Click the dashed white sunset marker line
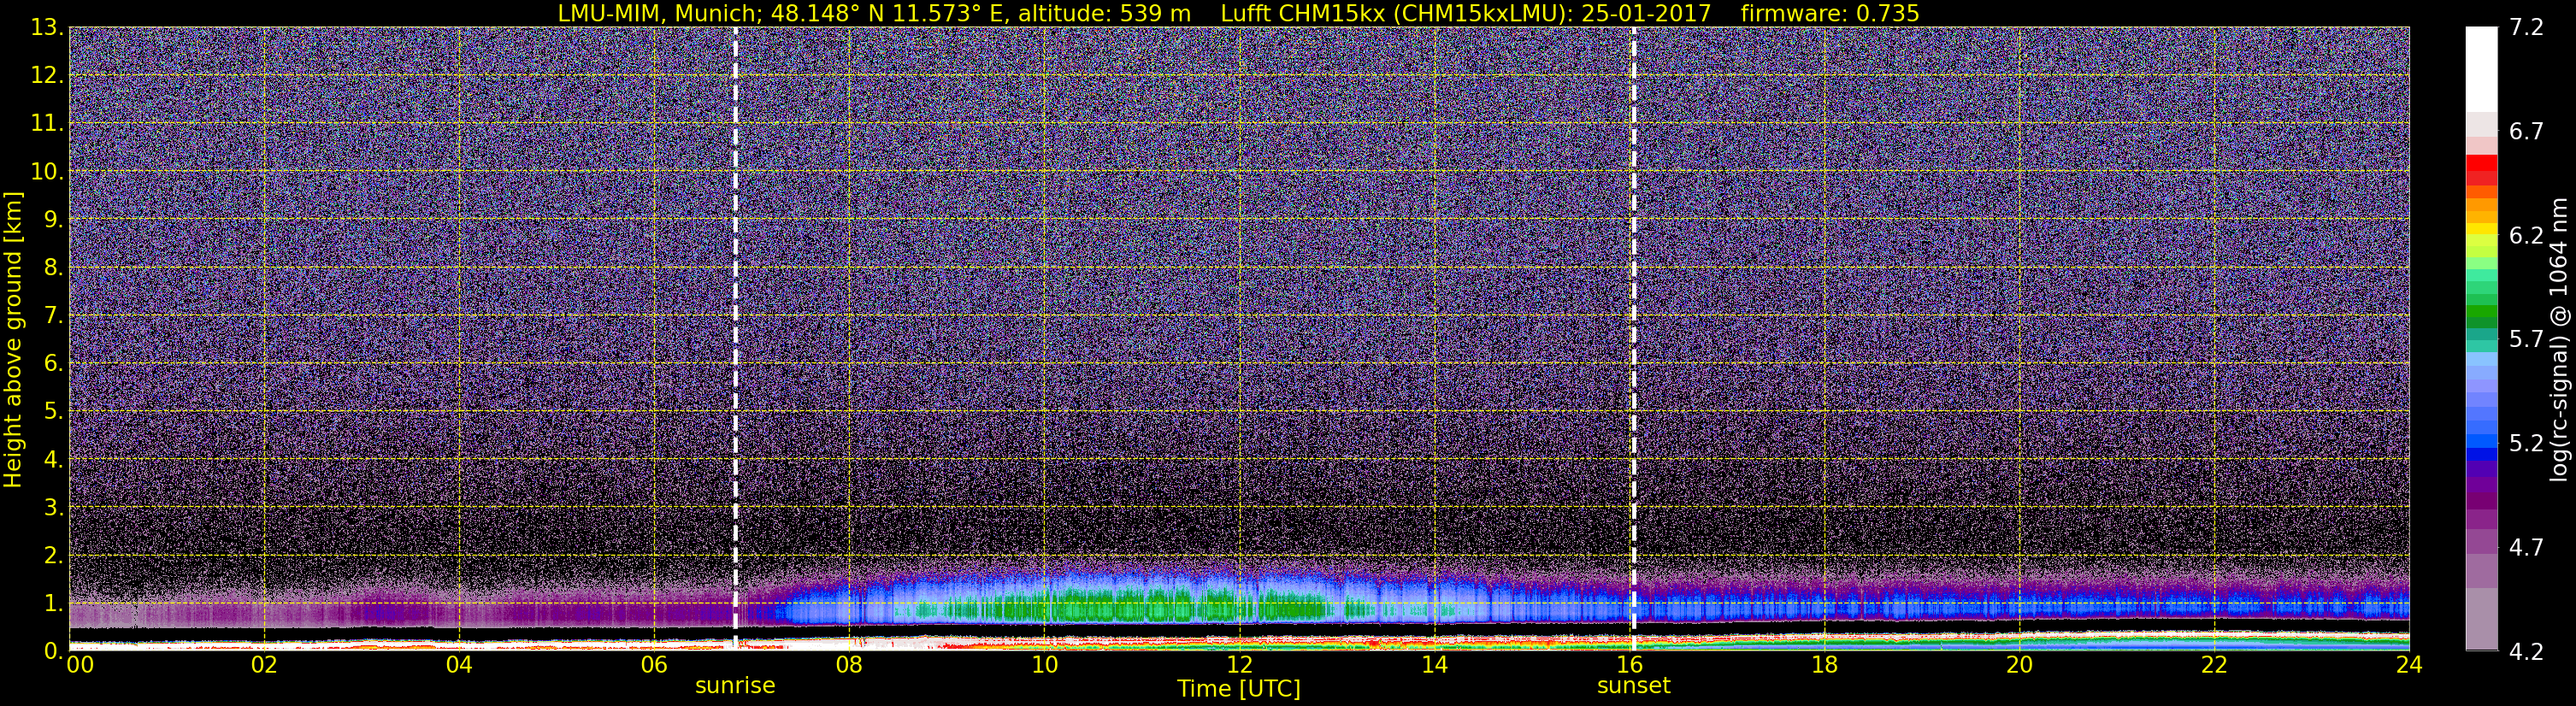 [1633, 338]
